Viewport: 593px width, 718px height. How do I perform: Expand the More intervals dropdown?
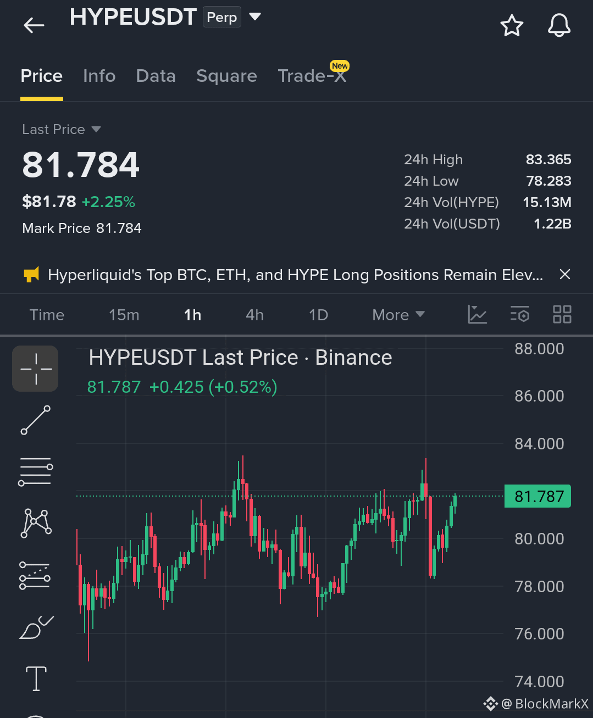[398, 315]
